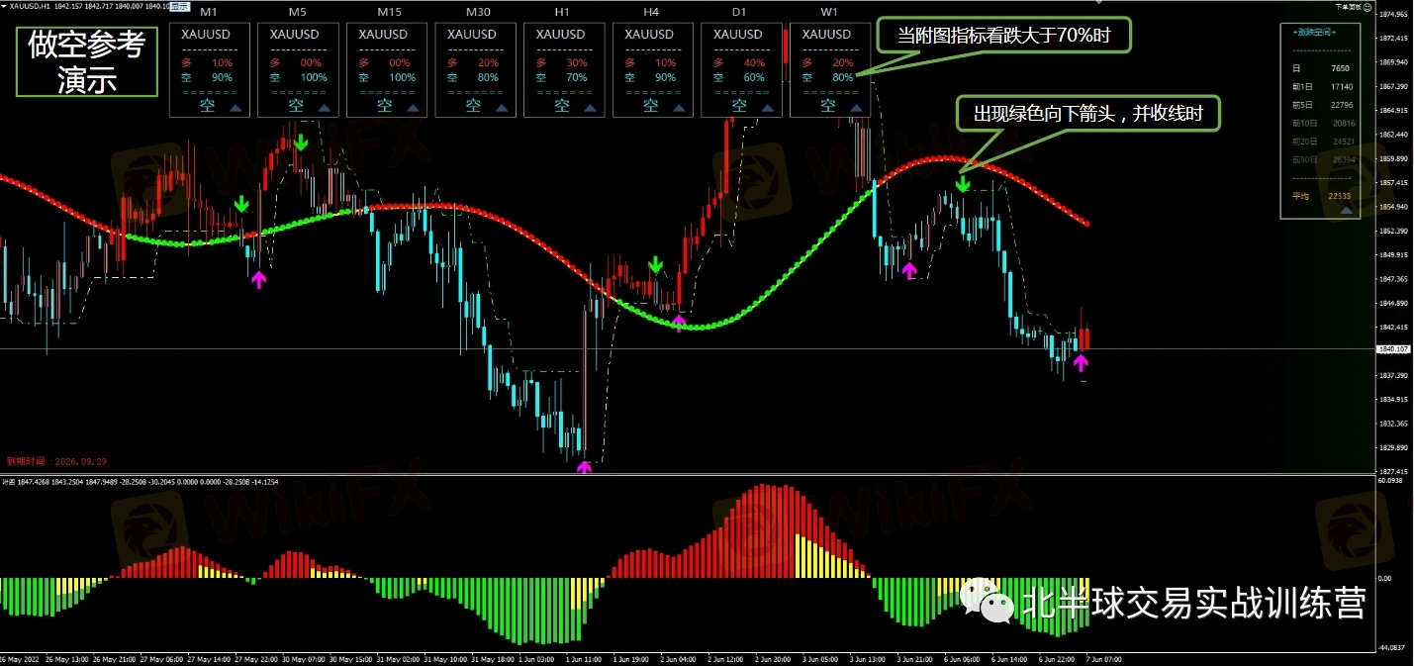Click the smiley face expert advisor icon
The width and height of the screenshot is (1414, 666).
[x=1369, y=6]
